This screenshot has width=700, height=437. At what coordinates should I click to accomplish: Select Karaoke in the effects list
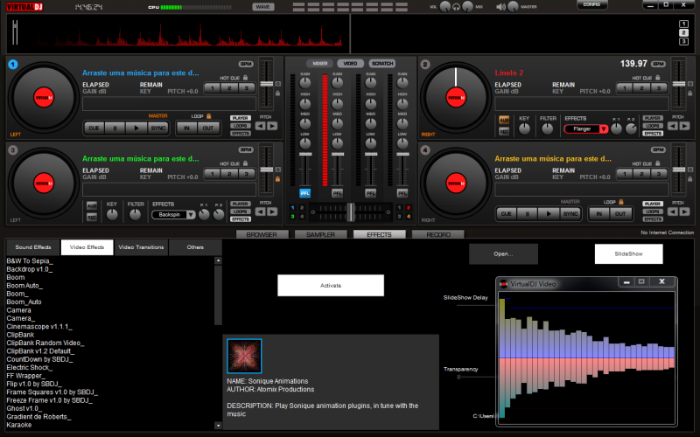[19, 425]
